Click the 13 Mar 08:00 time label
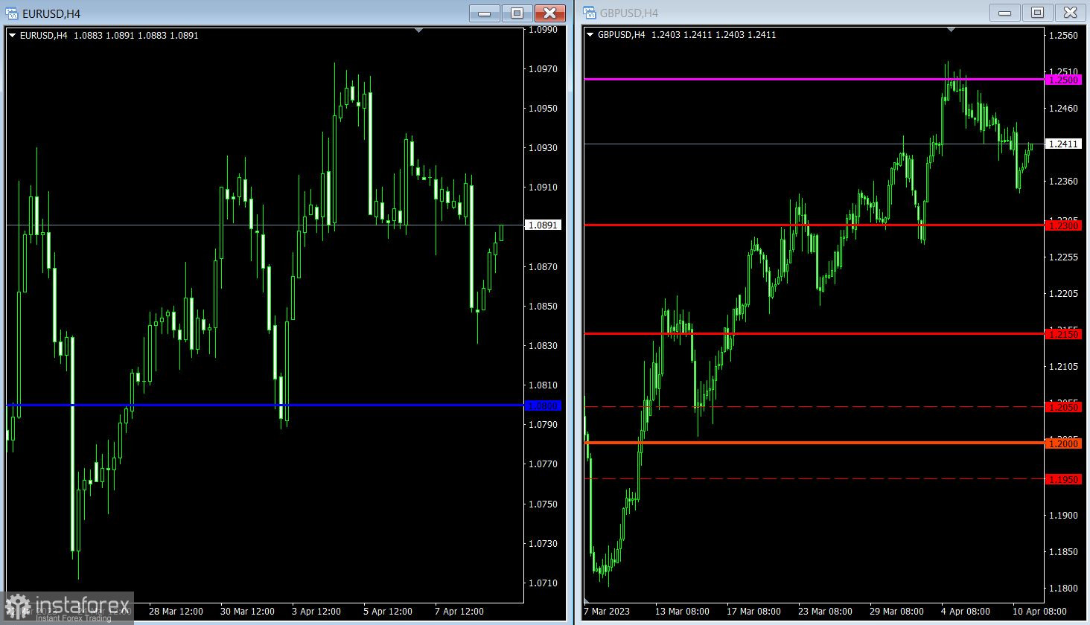The image size is (1090, 625). [x=682, y=612]
